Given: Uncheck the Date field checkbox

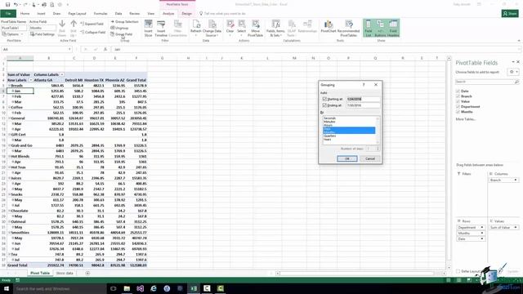Looking at the screenshot, I should coord(458,91).
